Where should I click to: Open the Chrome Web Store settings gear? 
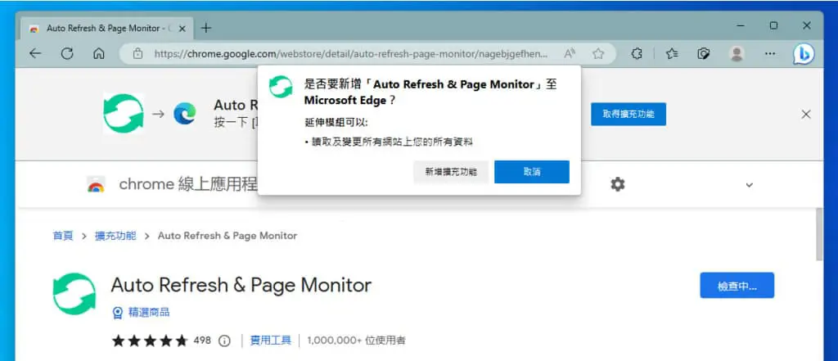tap(618, 184)
